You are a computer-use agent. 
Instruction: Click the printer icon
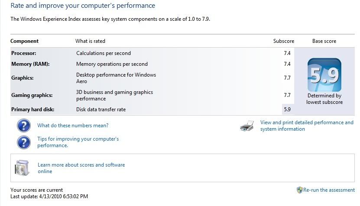click(246, 126)
